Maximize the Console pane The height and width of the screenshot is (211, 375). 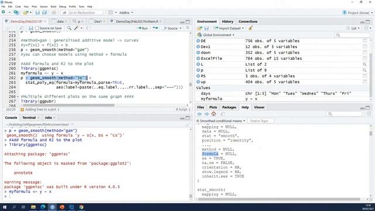187,118
